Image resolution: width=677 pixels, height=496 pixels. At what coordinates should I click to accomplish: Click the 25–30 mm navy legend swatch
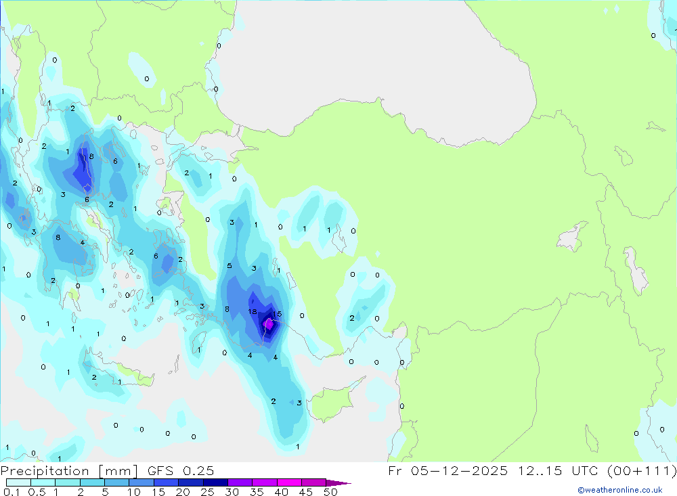tap(215, 482)
